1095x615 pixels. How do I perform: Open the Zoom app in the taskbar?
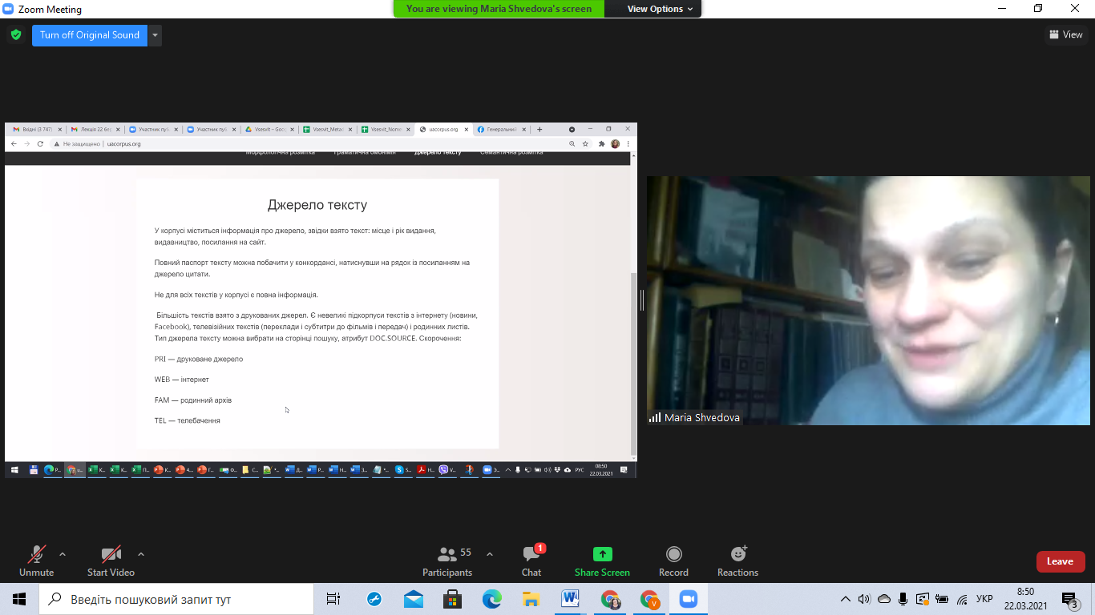click(x=688, y=599)
